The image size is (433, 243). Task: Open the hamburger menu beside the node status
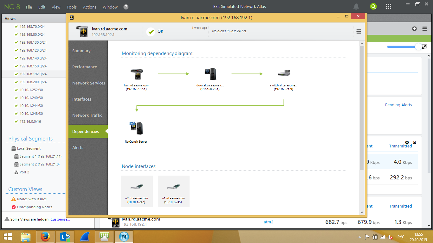click(x=359, y=31)
